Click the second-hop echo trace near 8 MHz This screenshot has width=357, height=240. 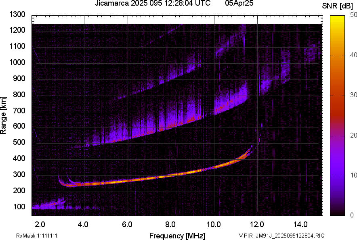[170, 125]
